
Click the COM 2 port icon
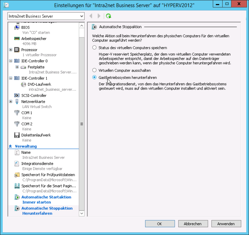[x=17, y=124]
